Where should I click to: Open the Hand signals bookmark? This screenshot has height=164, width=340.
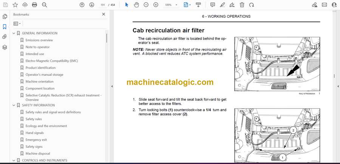click(34, 133)
